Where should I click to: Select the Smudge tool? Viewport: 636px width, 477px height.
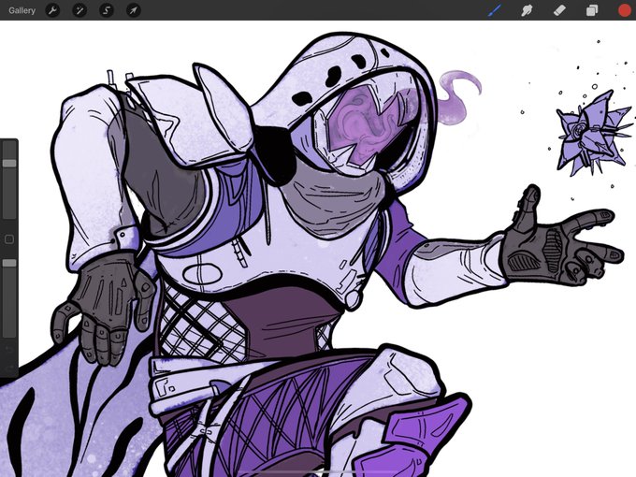pos(527,10)
